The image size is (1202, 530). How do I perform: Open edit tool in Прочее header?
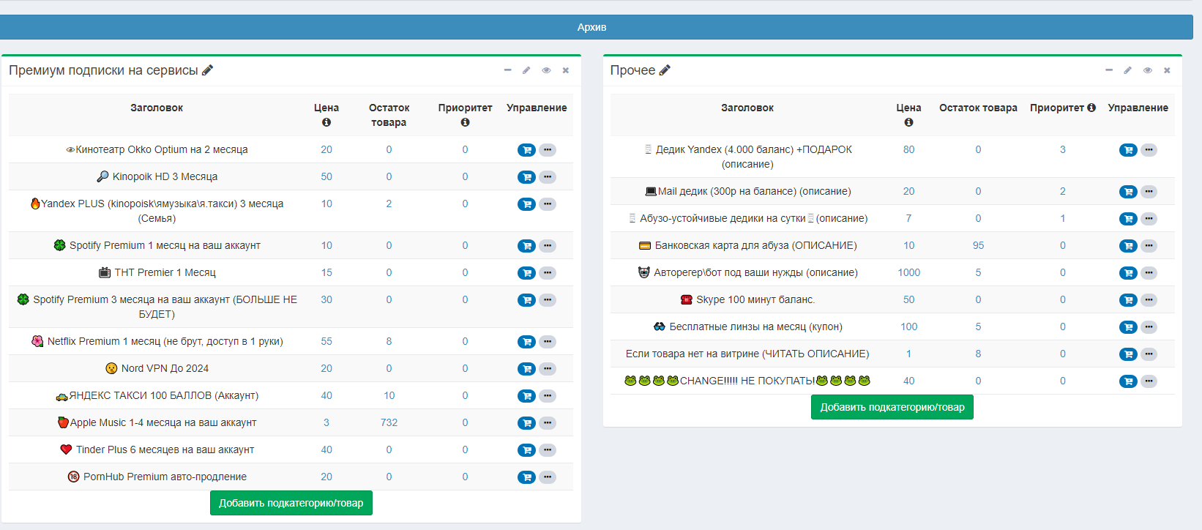tap(1128, 70)
